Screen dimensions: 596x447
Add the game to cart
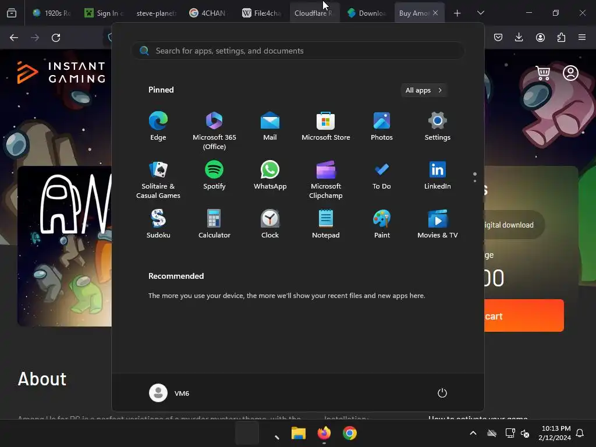coord(524,315)
